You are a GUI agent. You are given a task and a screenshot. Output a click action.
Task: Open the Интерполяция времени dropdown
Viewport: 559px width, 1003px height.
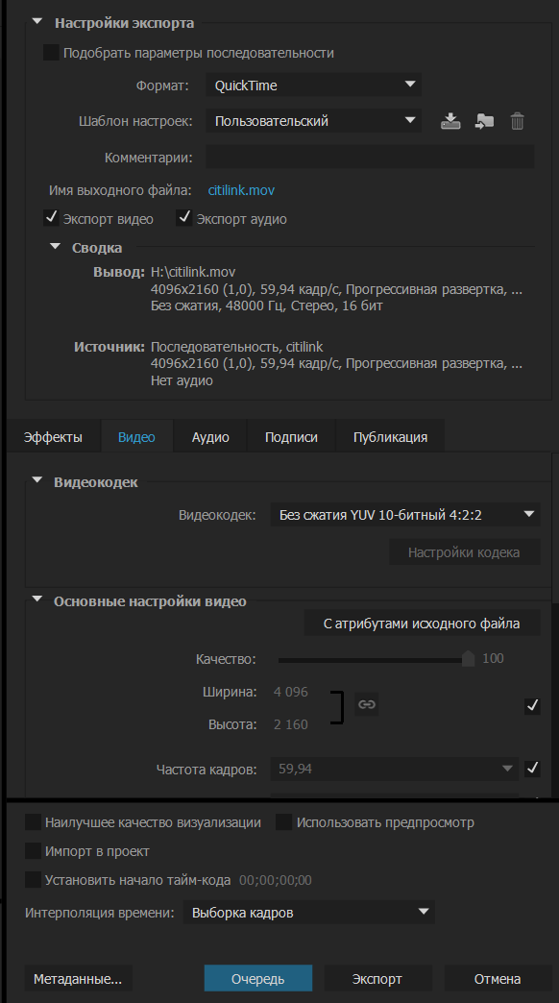[x=309, y=912]
